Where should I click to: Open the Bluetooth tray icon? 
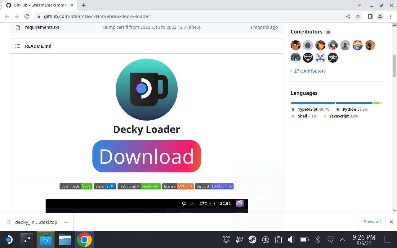point(317,240)
